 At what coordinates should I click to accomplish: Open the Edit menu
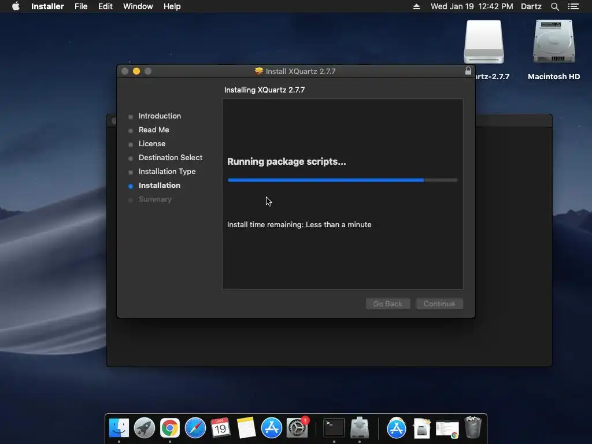(x=105, y=6)
